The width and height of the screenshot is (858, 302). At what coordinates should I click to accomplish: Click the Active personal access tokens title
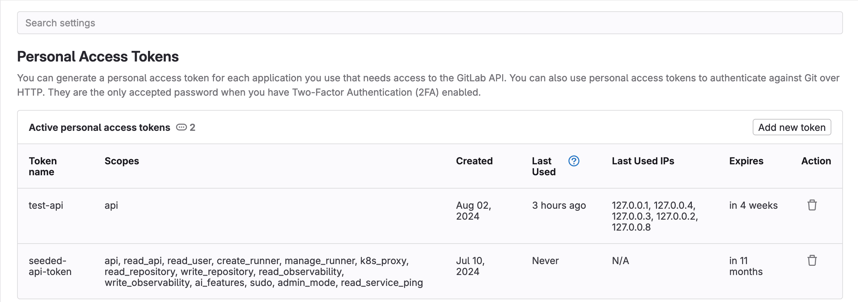point(99,127)
